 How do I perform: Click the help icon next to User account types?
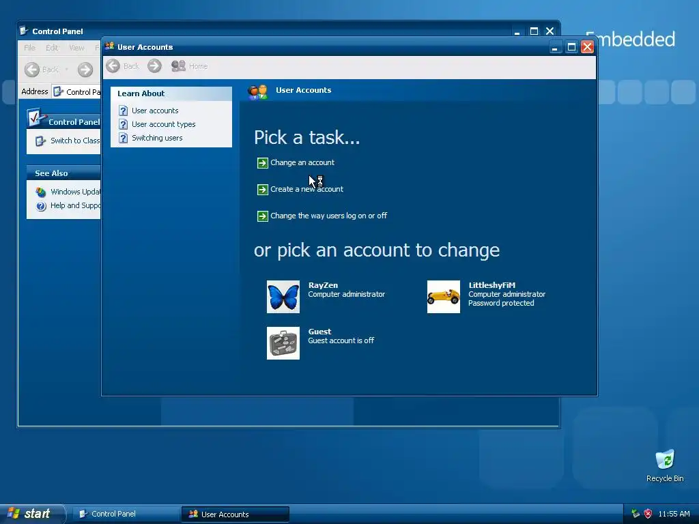pyautogui.click(x=124, y=124)
